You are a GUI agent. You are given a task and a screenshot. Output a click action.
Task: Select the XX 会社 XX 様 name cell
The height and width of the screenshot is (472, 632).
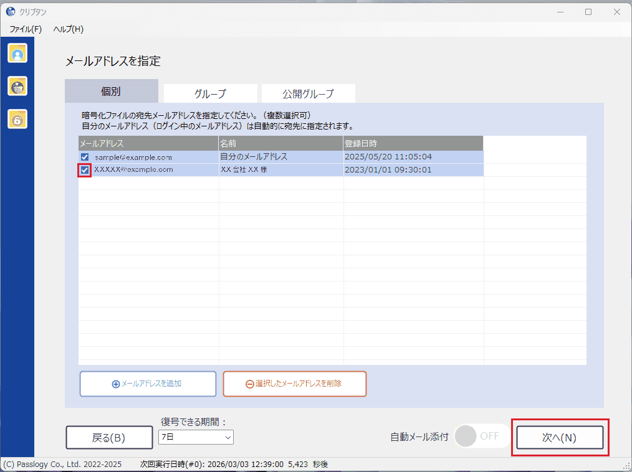280,169
